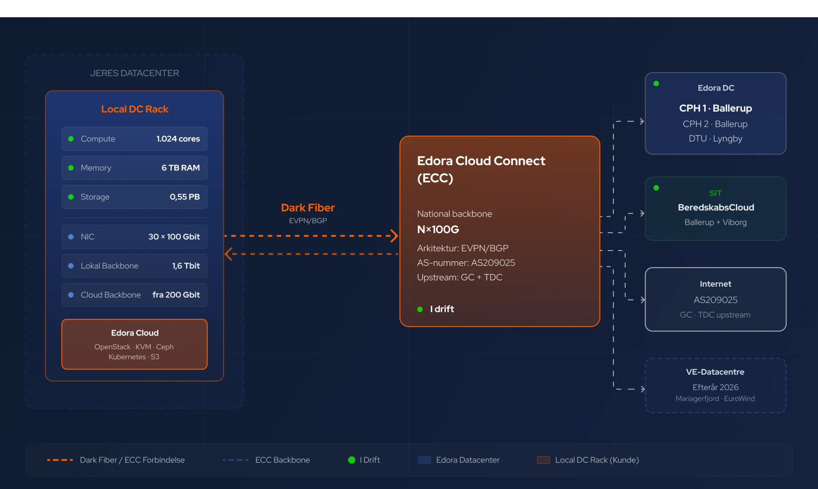Viewport: 818px width, 489px height.
Task: Select the Storage 0,55 PB row
Action: point(134,197)
